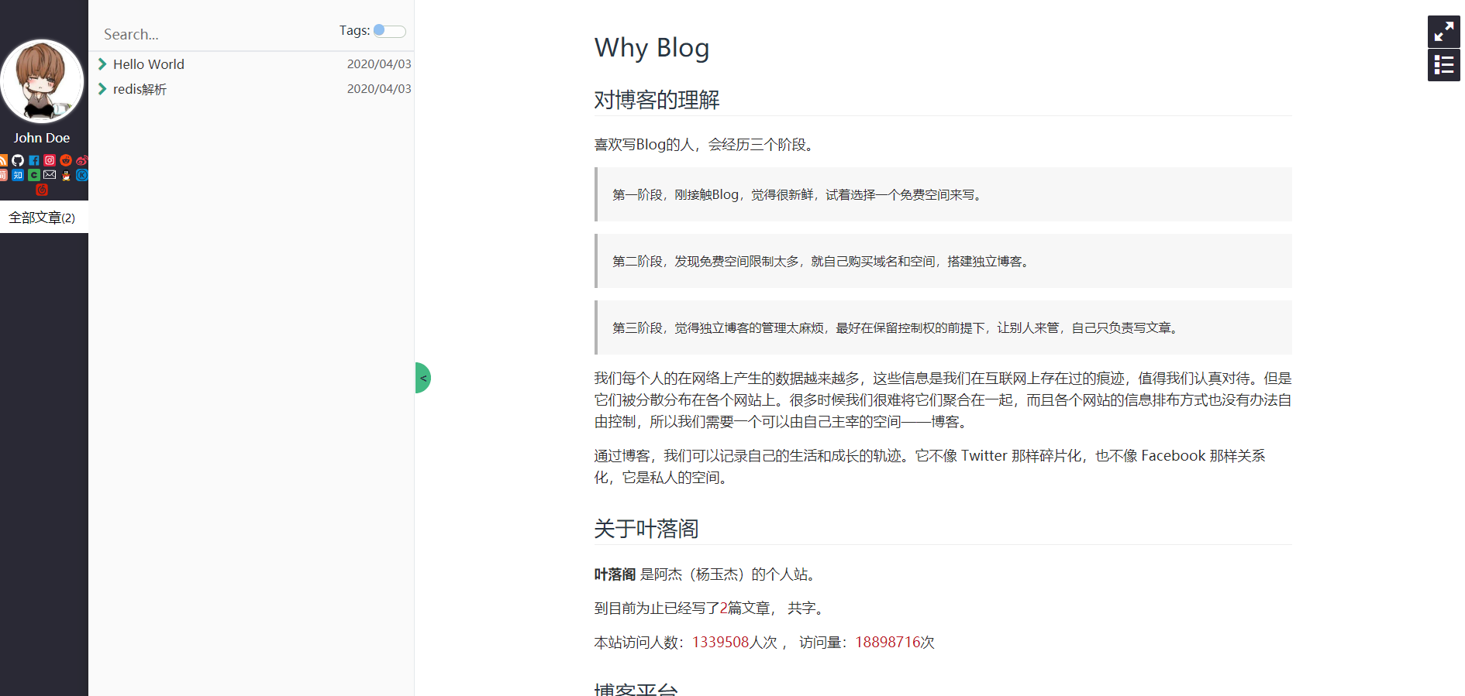Click the chevron beside Hello World
This screenshot has height=696, width=1465.
pyautogui.click(x=102, y=64)
